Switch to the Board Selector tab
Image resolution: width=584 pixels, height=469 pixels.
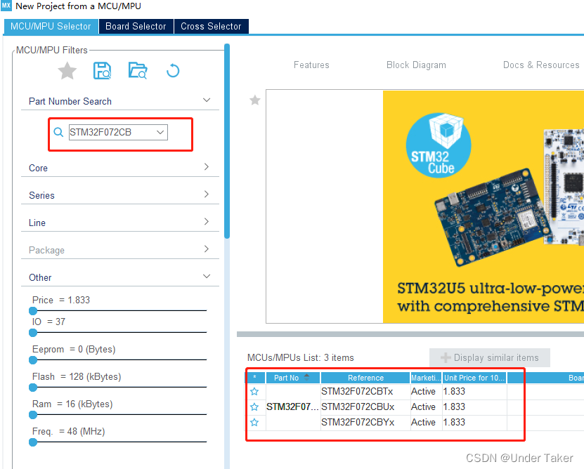pyautogui.click(x=136, y=27)
